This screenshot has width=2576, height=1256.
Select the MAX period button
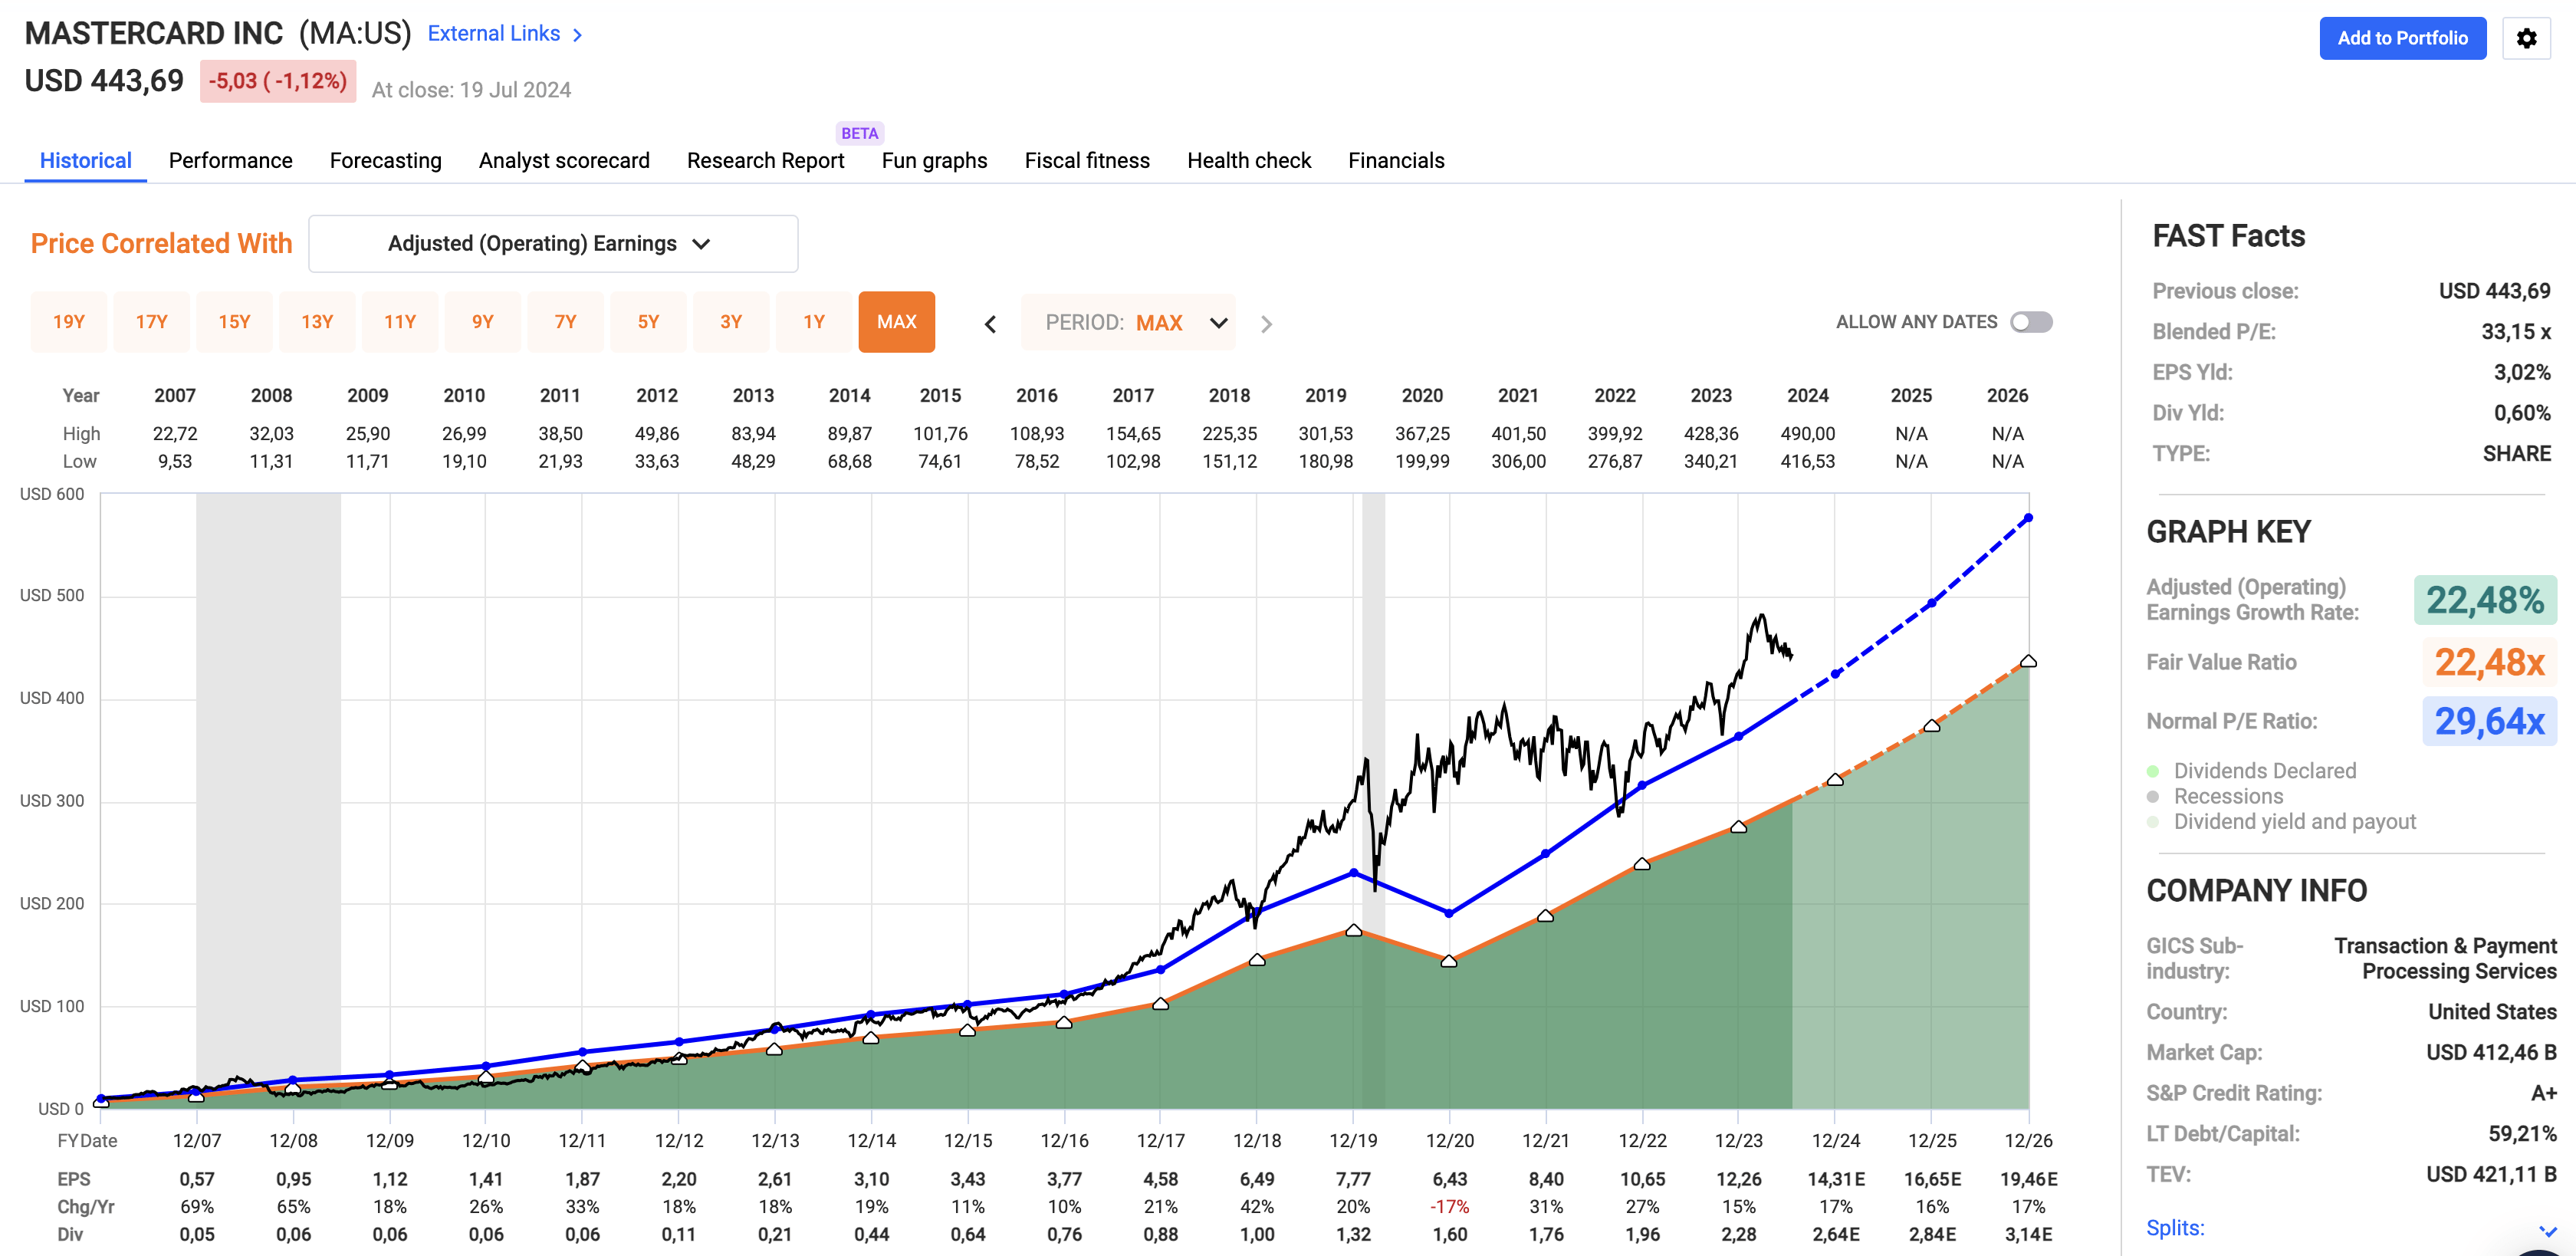tap(896, 321)
